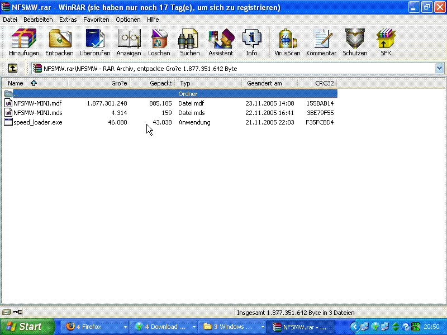Expand the archive path dropdown
This screenshot has height=335, width=447.
439,68
